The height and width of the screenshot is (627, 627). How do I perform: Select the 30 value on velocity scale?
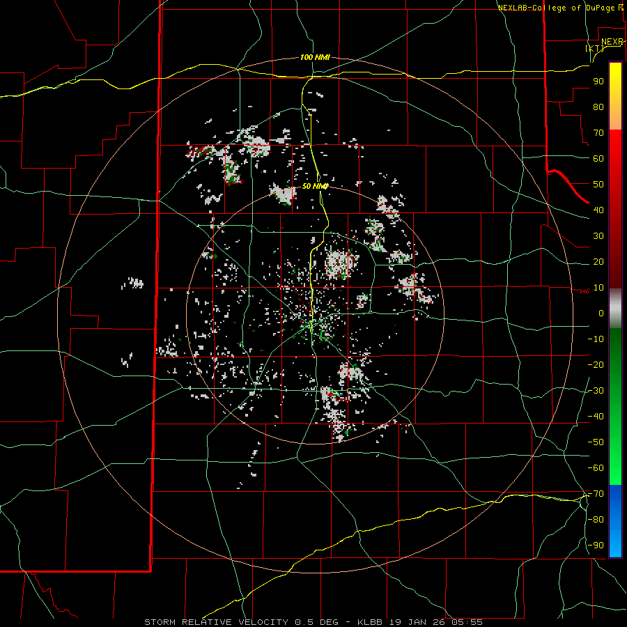coord(598,236)
